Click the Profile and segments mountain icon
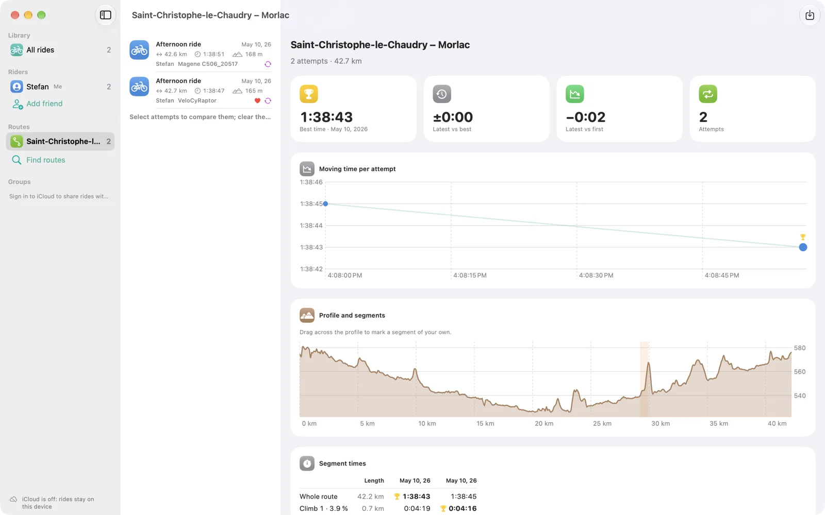The width and height of the screenshot is (825, 515). 307,315
